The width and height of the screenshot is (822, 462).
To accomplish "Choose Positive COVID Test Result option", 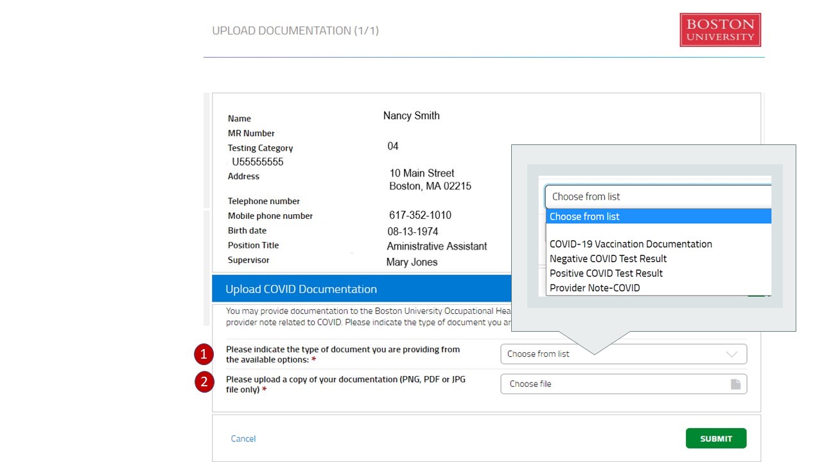I will coord(606,273).
